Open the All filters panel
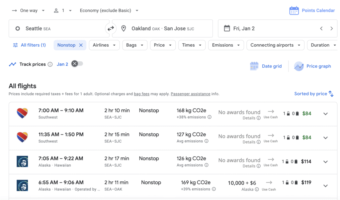This screenshot has height=200, width=340. tap(29, 45)
